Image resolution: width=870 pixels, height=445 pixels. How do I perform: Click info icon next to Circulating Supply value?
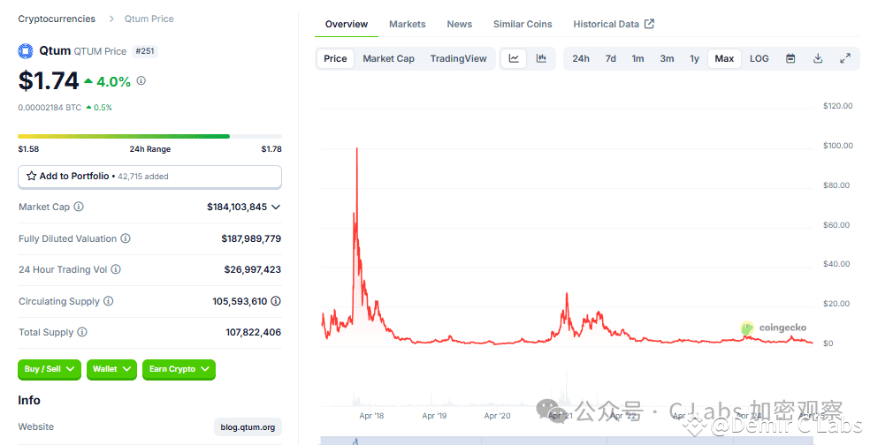point(276,301)
